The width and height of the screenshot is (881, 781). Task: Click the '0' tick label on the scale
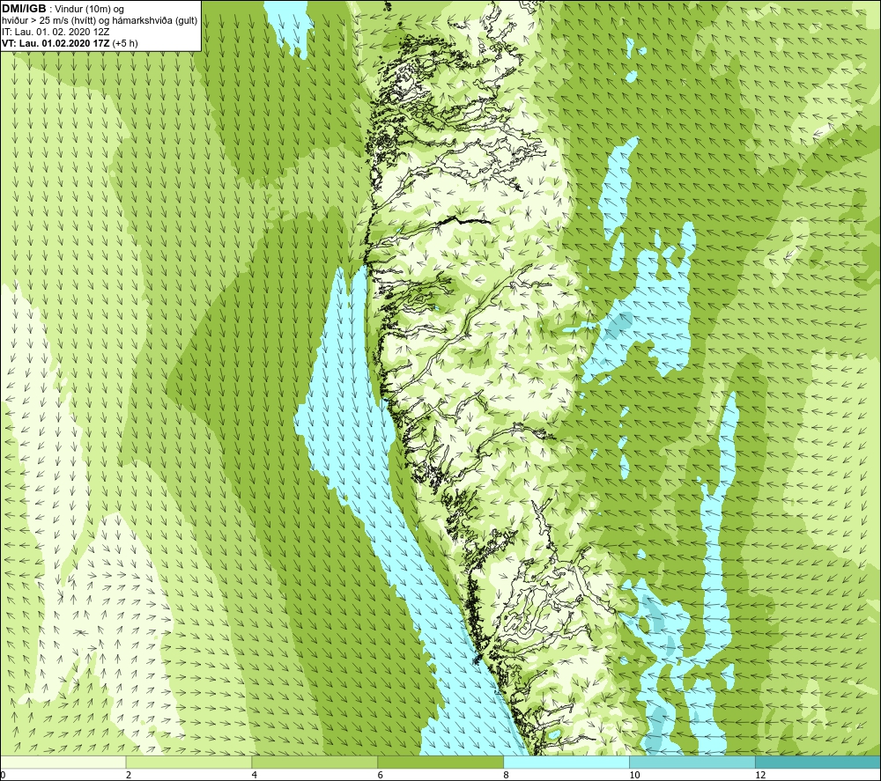tap(3, 776)
